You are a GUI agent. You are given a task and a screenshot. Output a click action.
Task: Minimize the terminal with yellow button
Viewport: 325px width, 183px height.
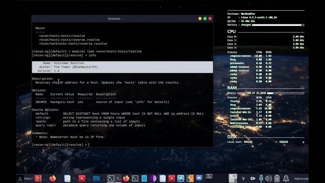coord(200,19)
